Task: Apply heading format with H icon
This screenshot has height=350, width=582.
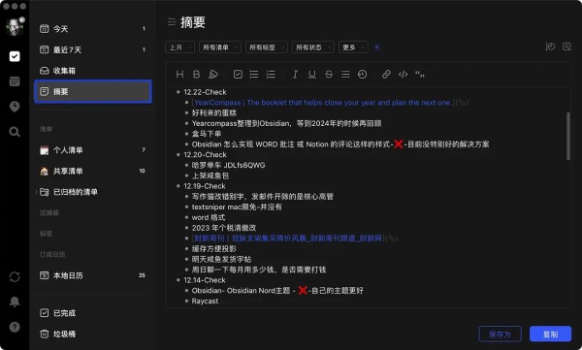Action: (179, 75)
